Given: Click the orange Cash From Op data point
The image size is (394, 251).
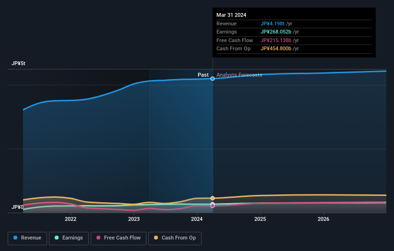Looking at the screenshot, I should point(213,198).
